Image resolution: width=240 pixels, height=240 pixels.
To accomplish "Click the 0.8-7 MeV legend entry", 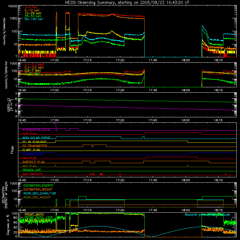I will click(x=33, y=70).
